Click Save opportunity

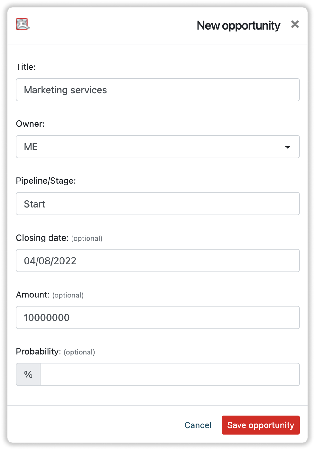click(x=261, y=425)
